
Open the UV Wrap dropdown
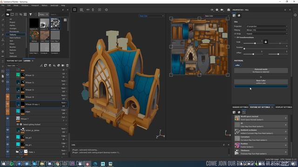click(x=267, y=34)
